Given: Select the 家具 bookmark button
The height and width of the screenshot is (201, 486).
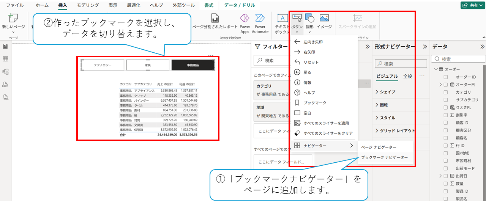Looking at the screenshot, I should pyautogui.click(x=148, y=65).
